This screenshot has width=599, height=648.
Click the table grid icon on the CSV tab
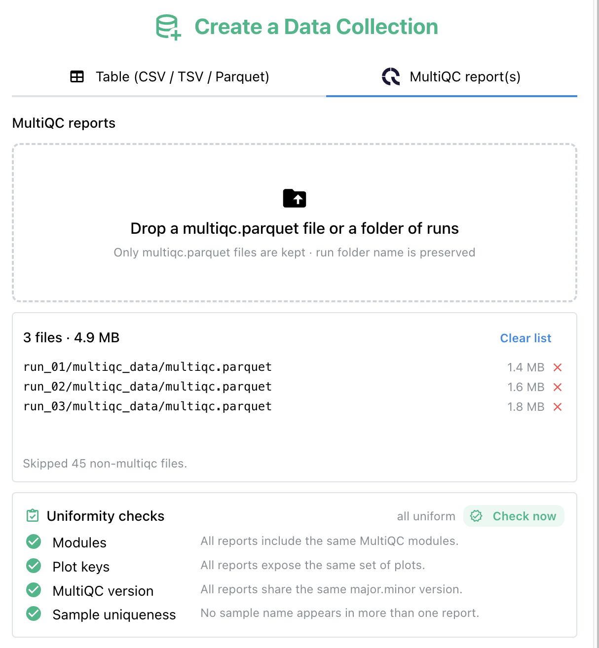click(77, 77)
